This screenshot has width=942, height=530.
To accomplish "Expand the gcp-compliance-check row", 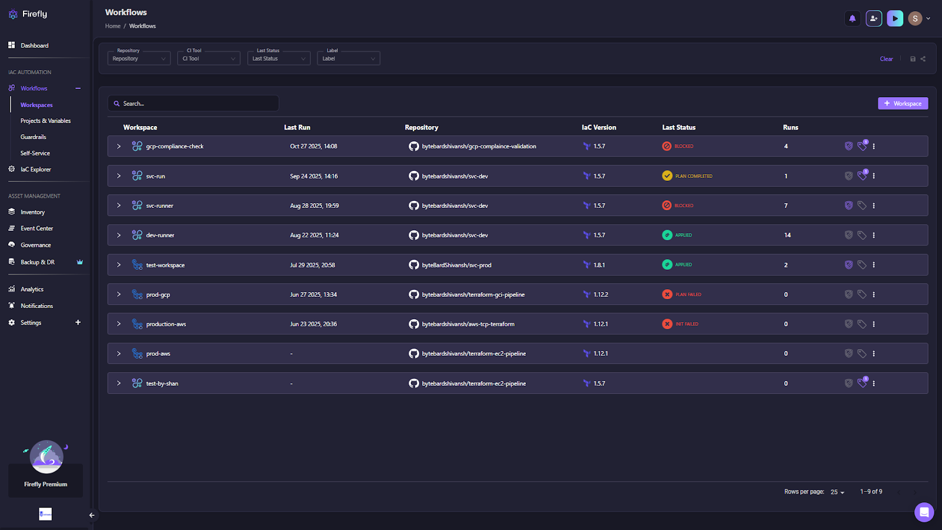I will pyautogui.click(x=118, y=146).
